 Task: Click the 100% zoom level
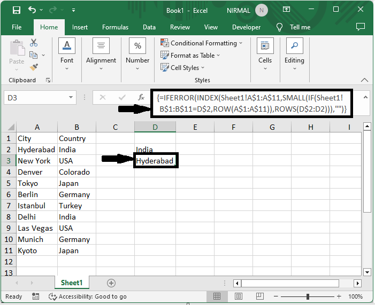[355, 296]
